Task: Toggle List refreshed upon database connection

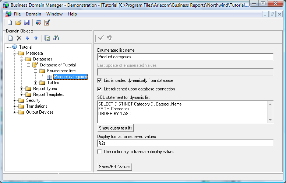Action: pyautogui.click(x=99, y=89)
